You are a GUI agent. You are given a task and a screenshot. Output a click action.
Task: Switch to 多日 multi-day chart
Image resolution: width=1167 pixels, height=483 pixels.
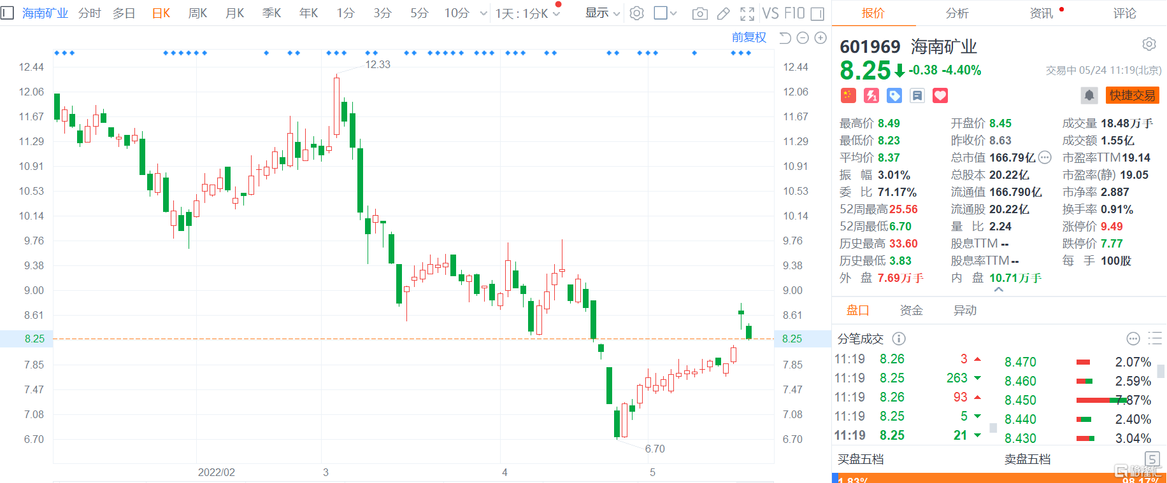[124, 13]
